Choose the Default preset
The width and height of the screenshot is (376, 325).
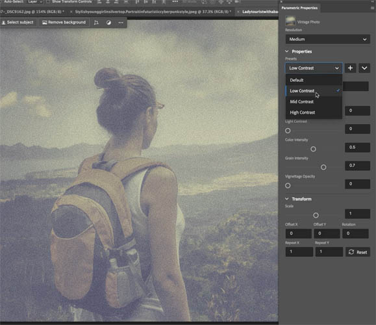tap(314, 80)
